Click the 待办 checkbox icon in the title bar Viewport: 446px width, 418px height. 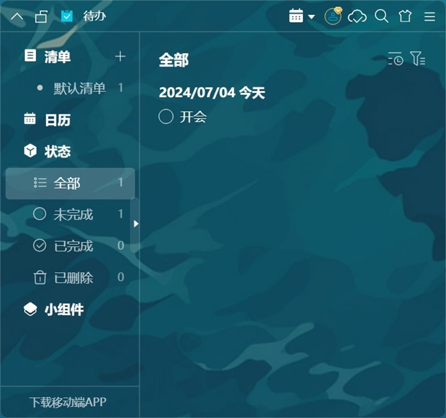pyautogui.click(x=67, y=17)
